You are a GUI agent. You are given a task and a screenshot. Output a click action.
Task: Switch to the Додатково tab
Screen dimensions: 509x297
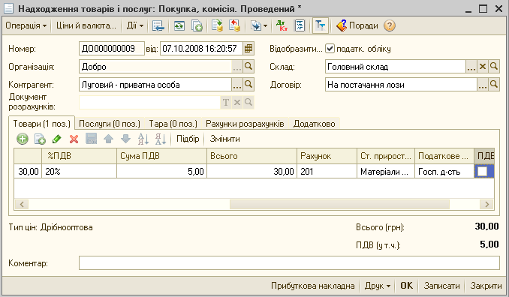(x=315, y=124)
